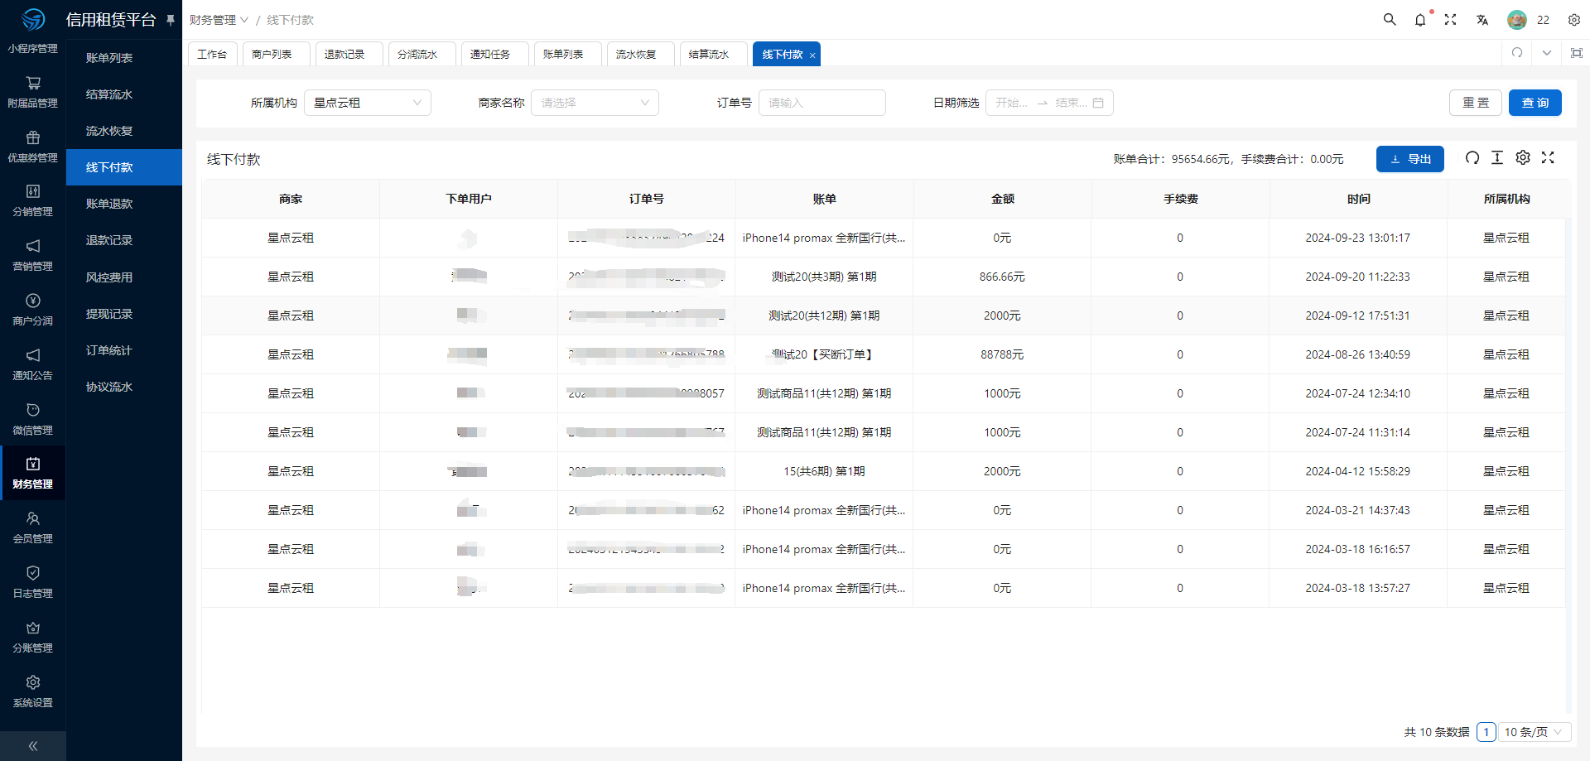The width and height of the screenshot is (1590, 761).
Task: Click the 导出 export button
Action: click(x=1409, y=159)
